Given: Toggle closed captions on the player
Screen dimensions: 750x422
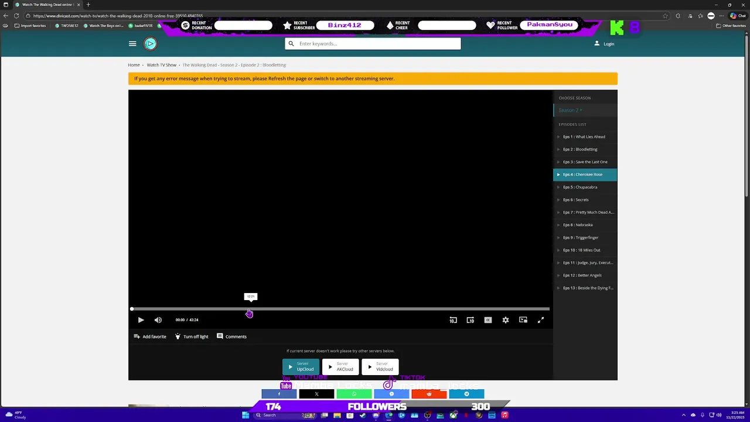Looking at the screenshot, I should click(488, 320).
